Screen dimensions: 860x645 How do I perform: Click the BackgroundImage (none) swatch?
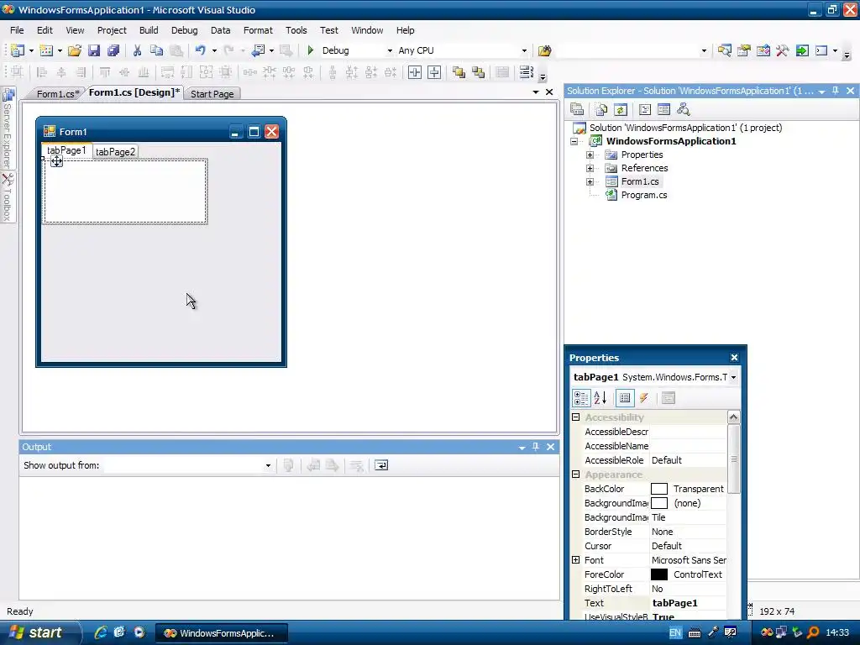pyautogui.click(x=658, y=503)
